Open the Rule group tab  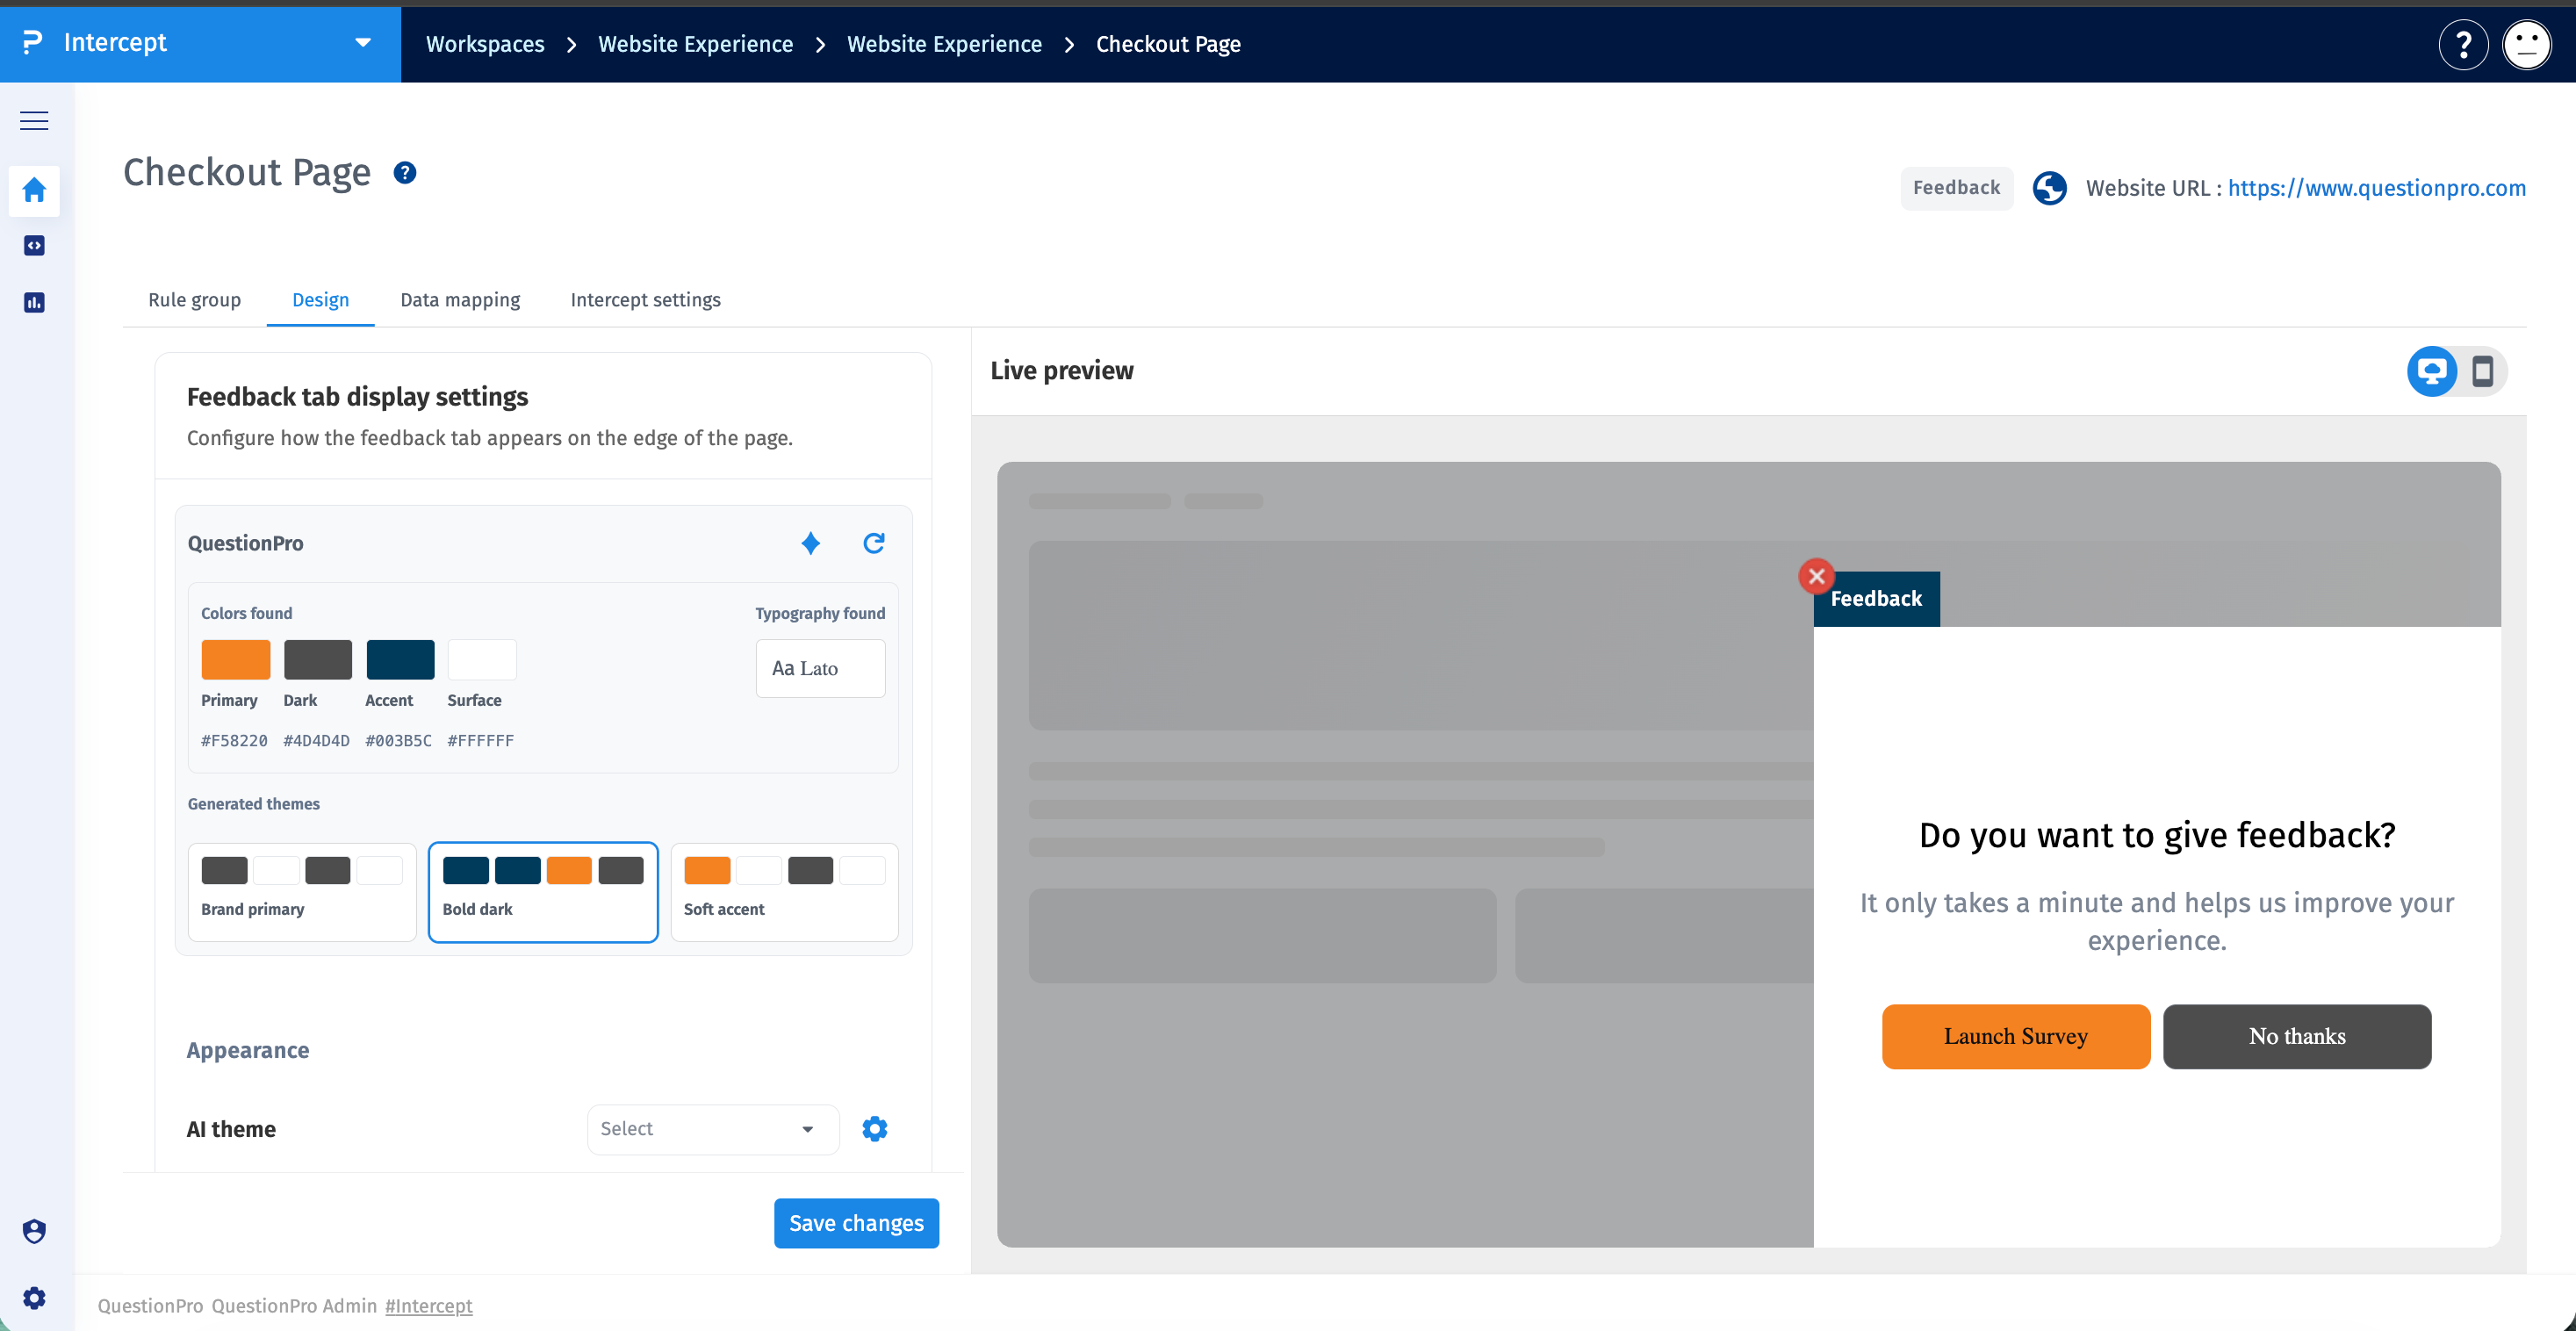click(x=195, y=300)
